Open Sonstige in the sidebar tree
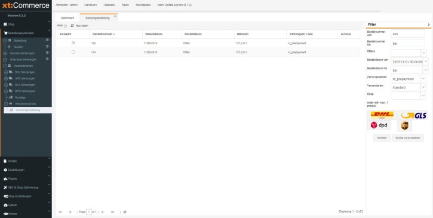The height and width of the screenshot is (218, 433). pos(20,97)
